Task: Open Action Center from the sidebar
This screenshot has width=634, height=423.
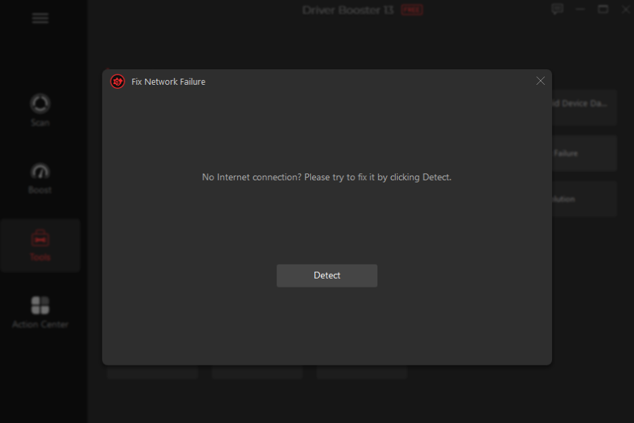Action: [x=40, y=312]
